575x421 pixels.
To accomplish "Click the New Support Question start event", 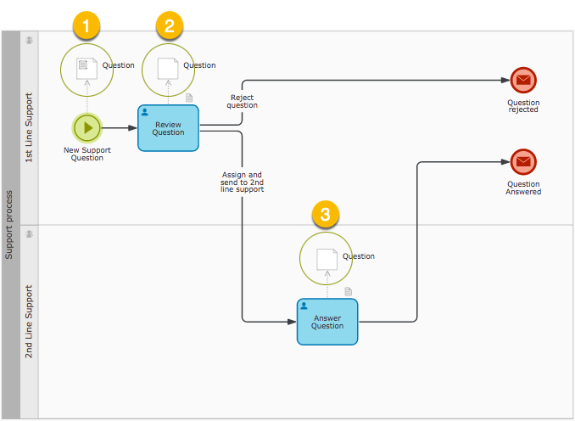I will tap(87, 128).
